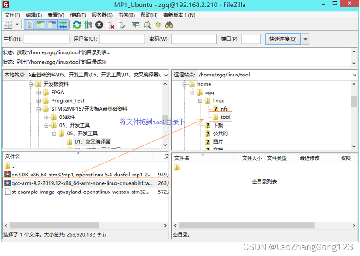The height and width of the screenshot is (256, 360).
Task: Toggle processing of transfer queue
Action: point(88,25)
